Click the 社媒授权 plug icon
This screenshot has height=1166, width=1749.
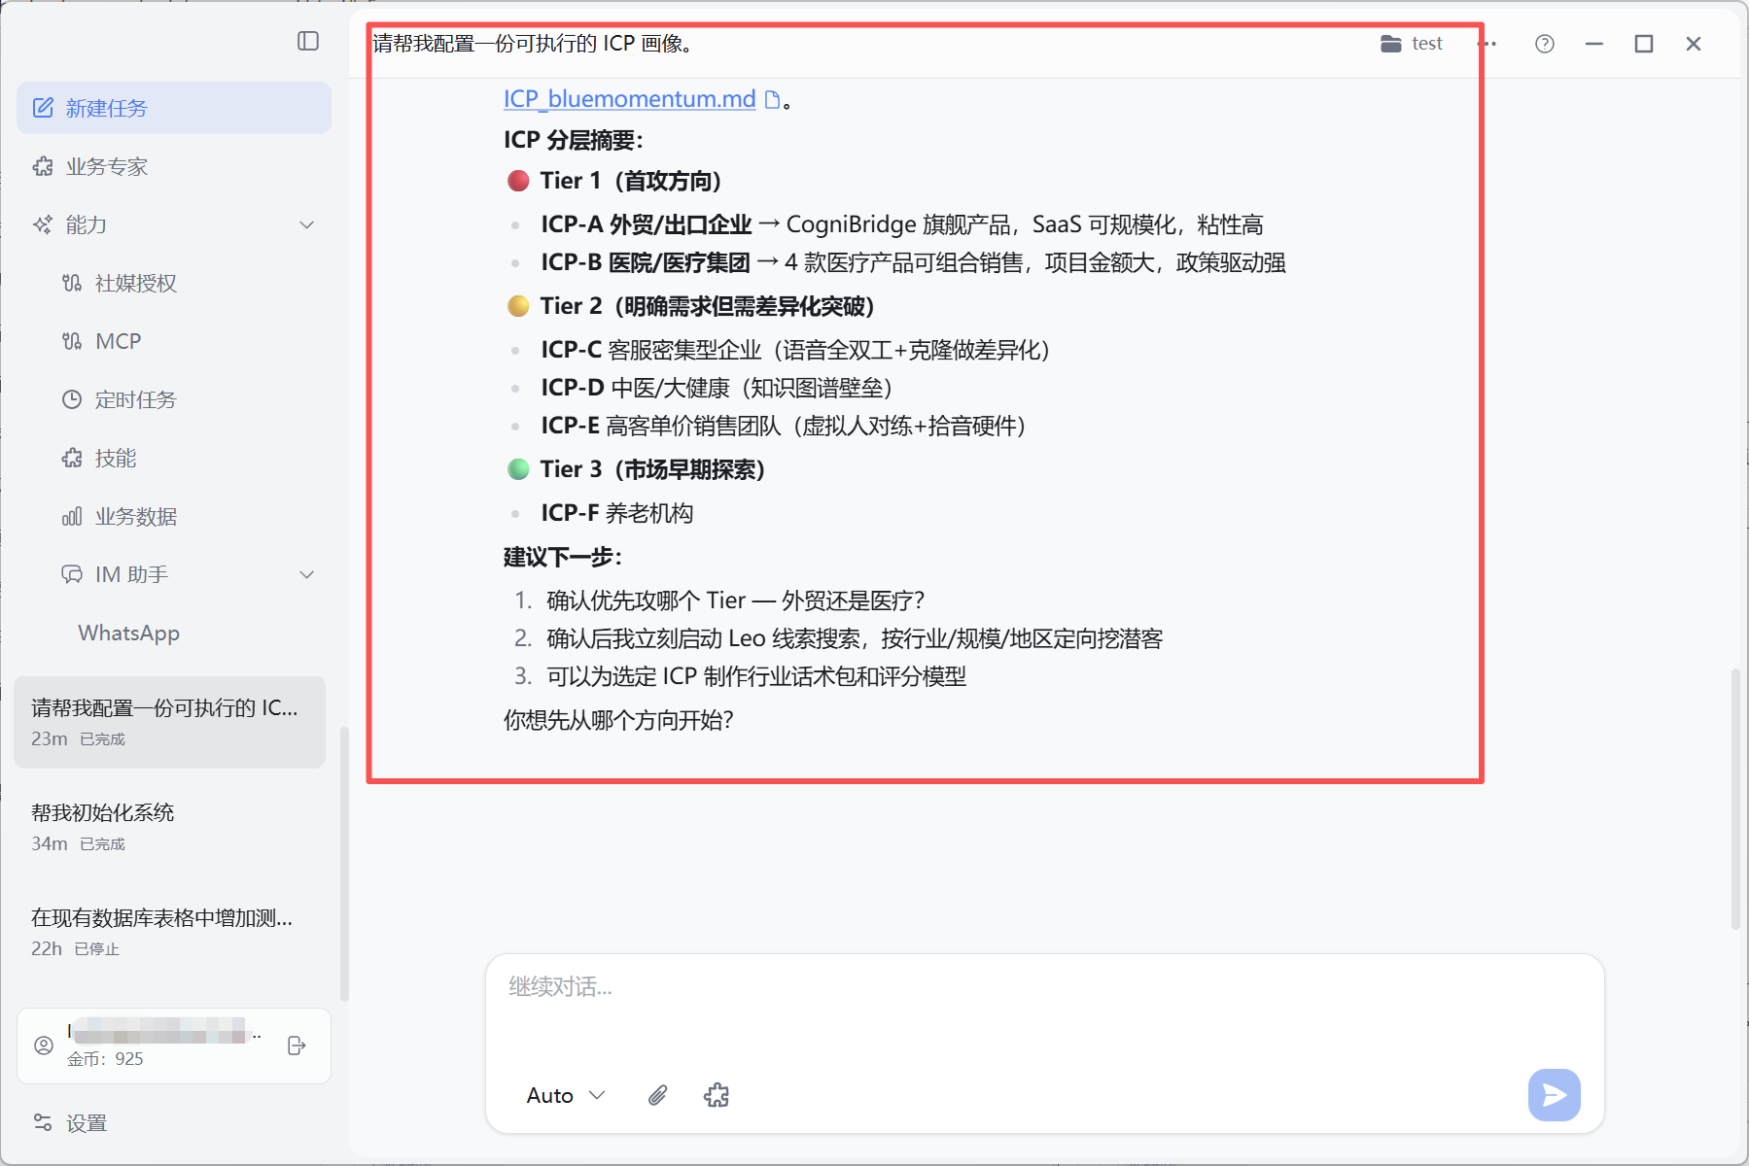tap(72, 283)
